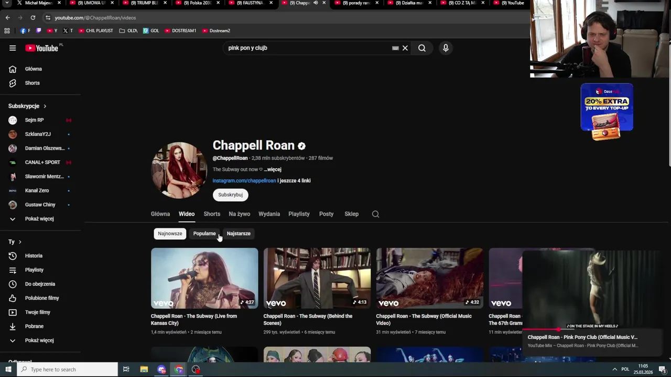Expand channel description with ...więcej
671x377 pixels.
pyautogui.click(x=273, y=170)
